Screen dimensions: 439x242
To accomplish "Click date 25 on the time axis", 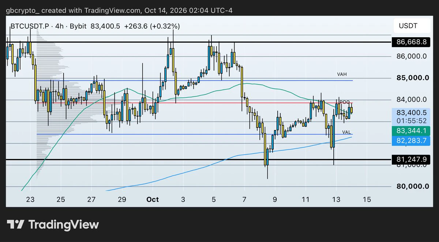I will (x=61, y=200).
